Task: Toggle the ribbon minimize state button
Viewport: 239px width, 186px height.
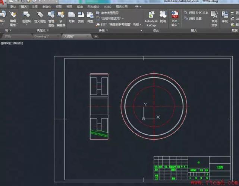Action: coord(137,7)
